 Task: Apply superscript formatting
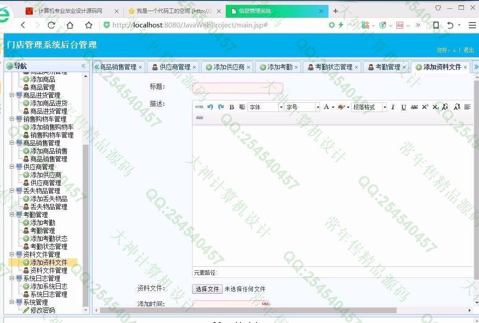coord(425,107)
